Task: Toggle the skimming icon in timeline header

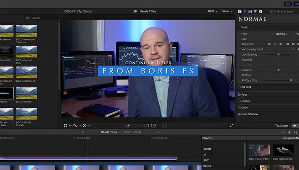Action: click(x=283, y=133)
